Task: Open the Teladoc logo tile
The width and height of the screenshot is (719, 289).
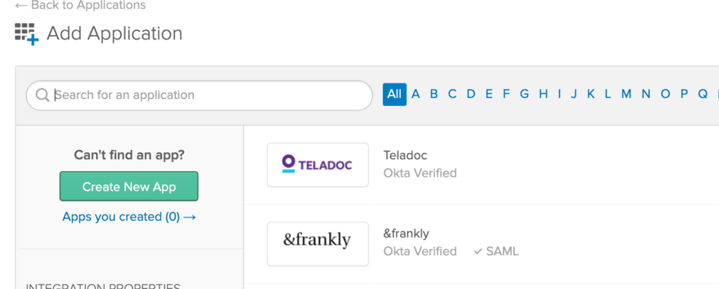Action: 318,165
